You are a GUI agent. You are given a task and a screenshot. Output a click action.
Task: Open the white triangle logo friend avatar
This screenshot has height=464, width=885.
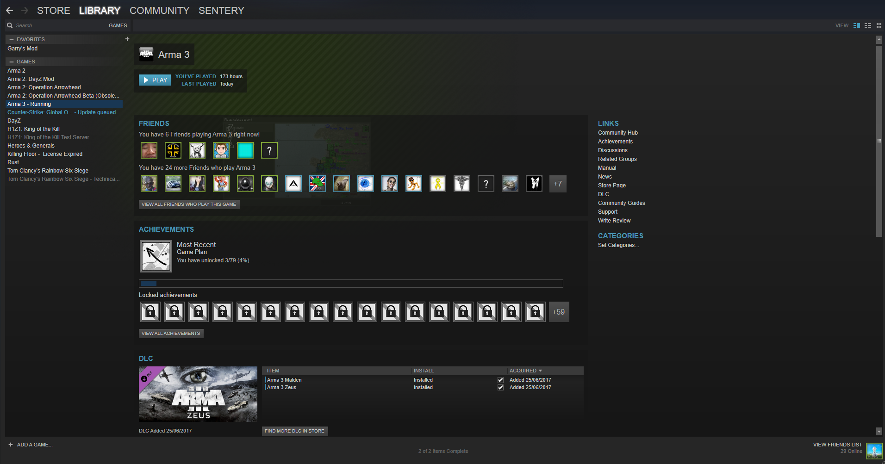[x=293, y=184]
